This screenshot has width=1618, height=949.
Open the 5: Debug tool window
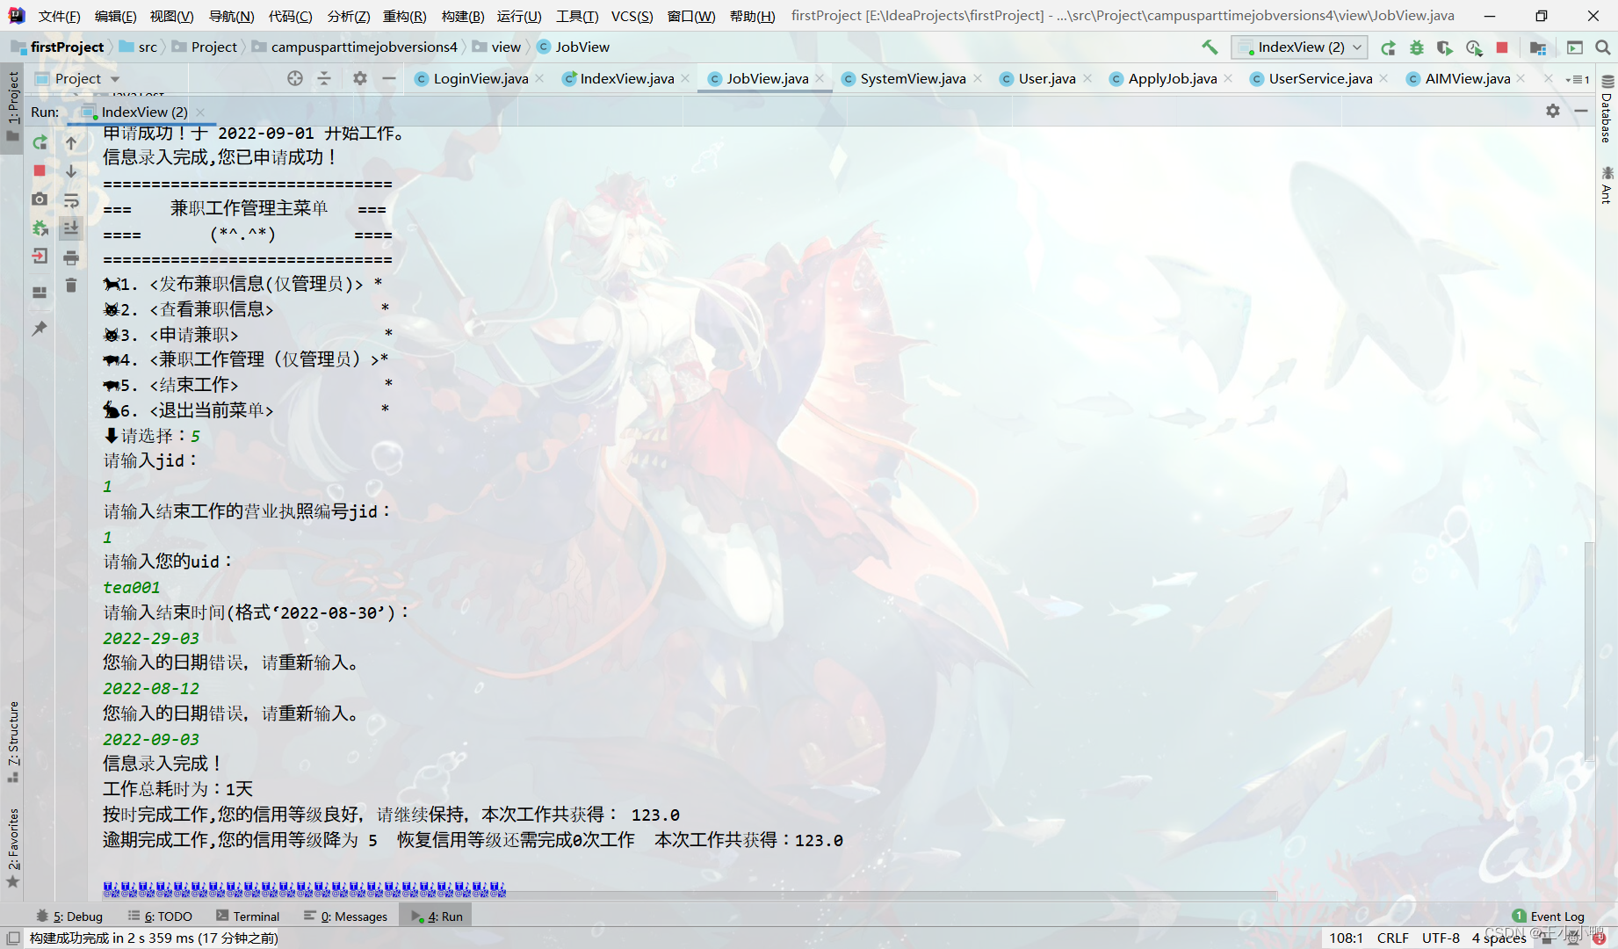pyautogui.click(x=69, y=916)
